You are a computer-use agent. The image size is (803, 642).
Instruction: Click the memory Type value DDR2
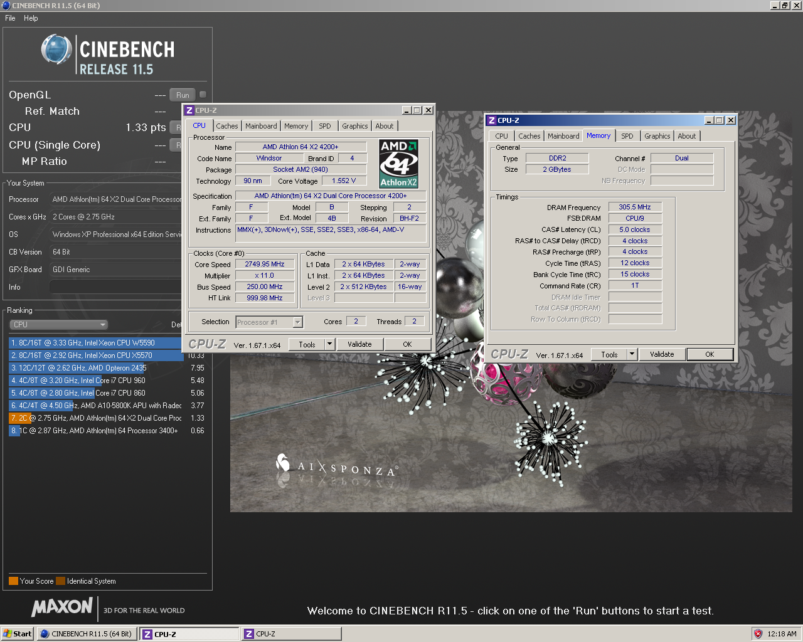(557, 158)
